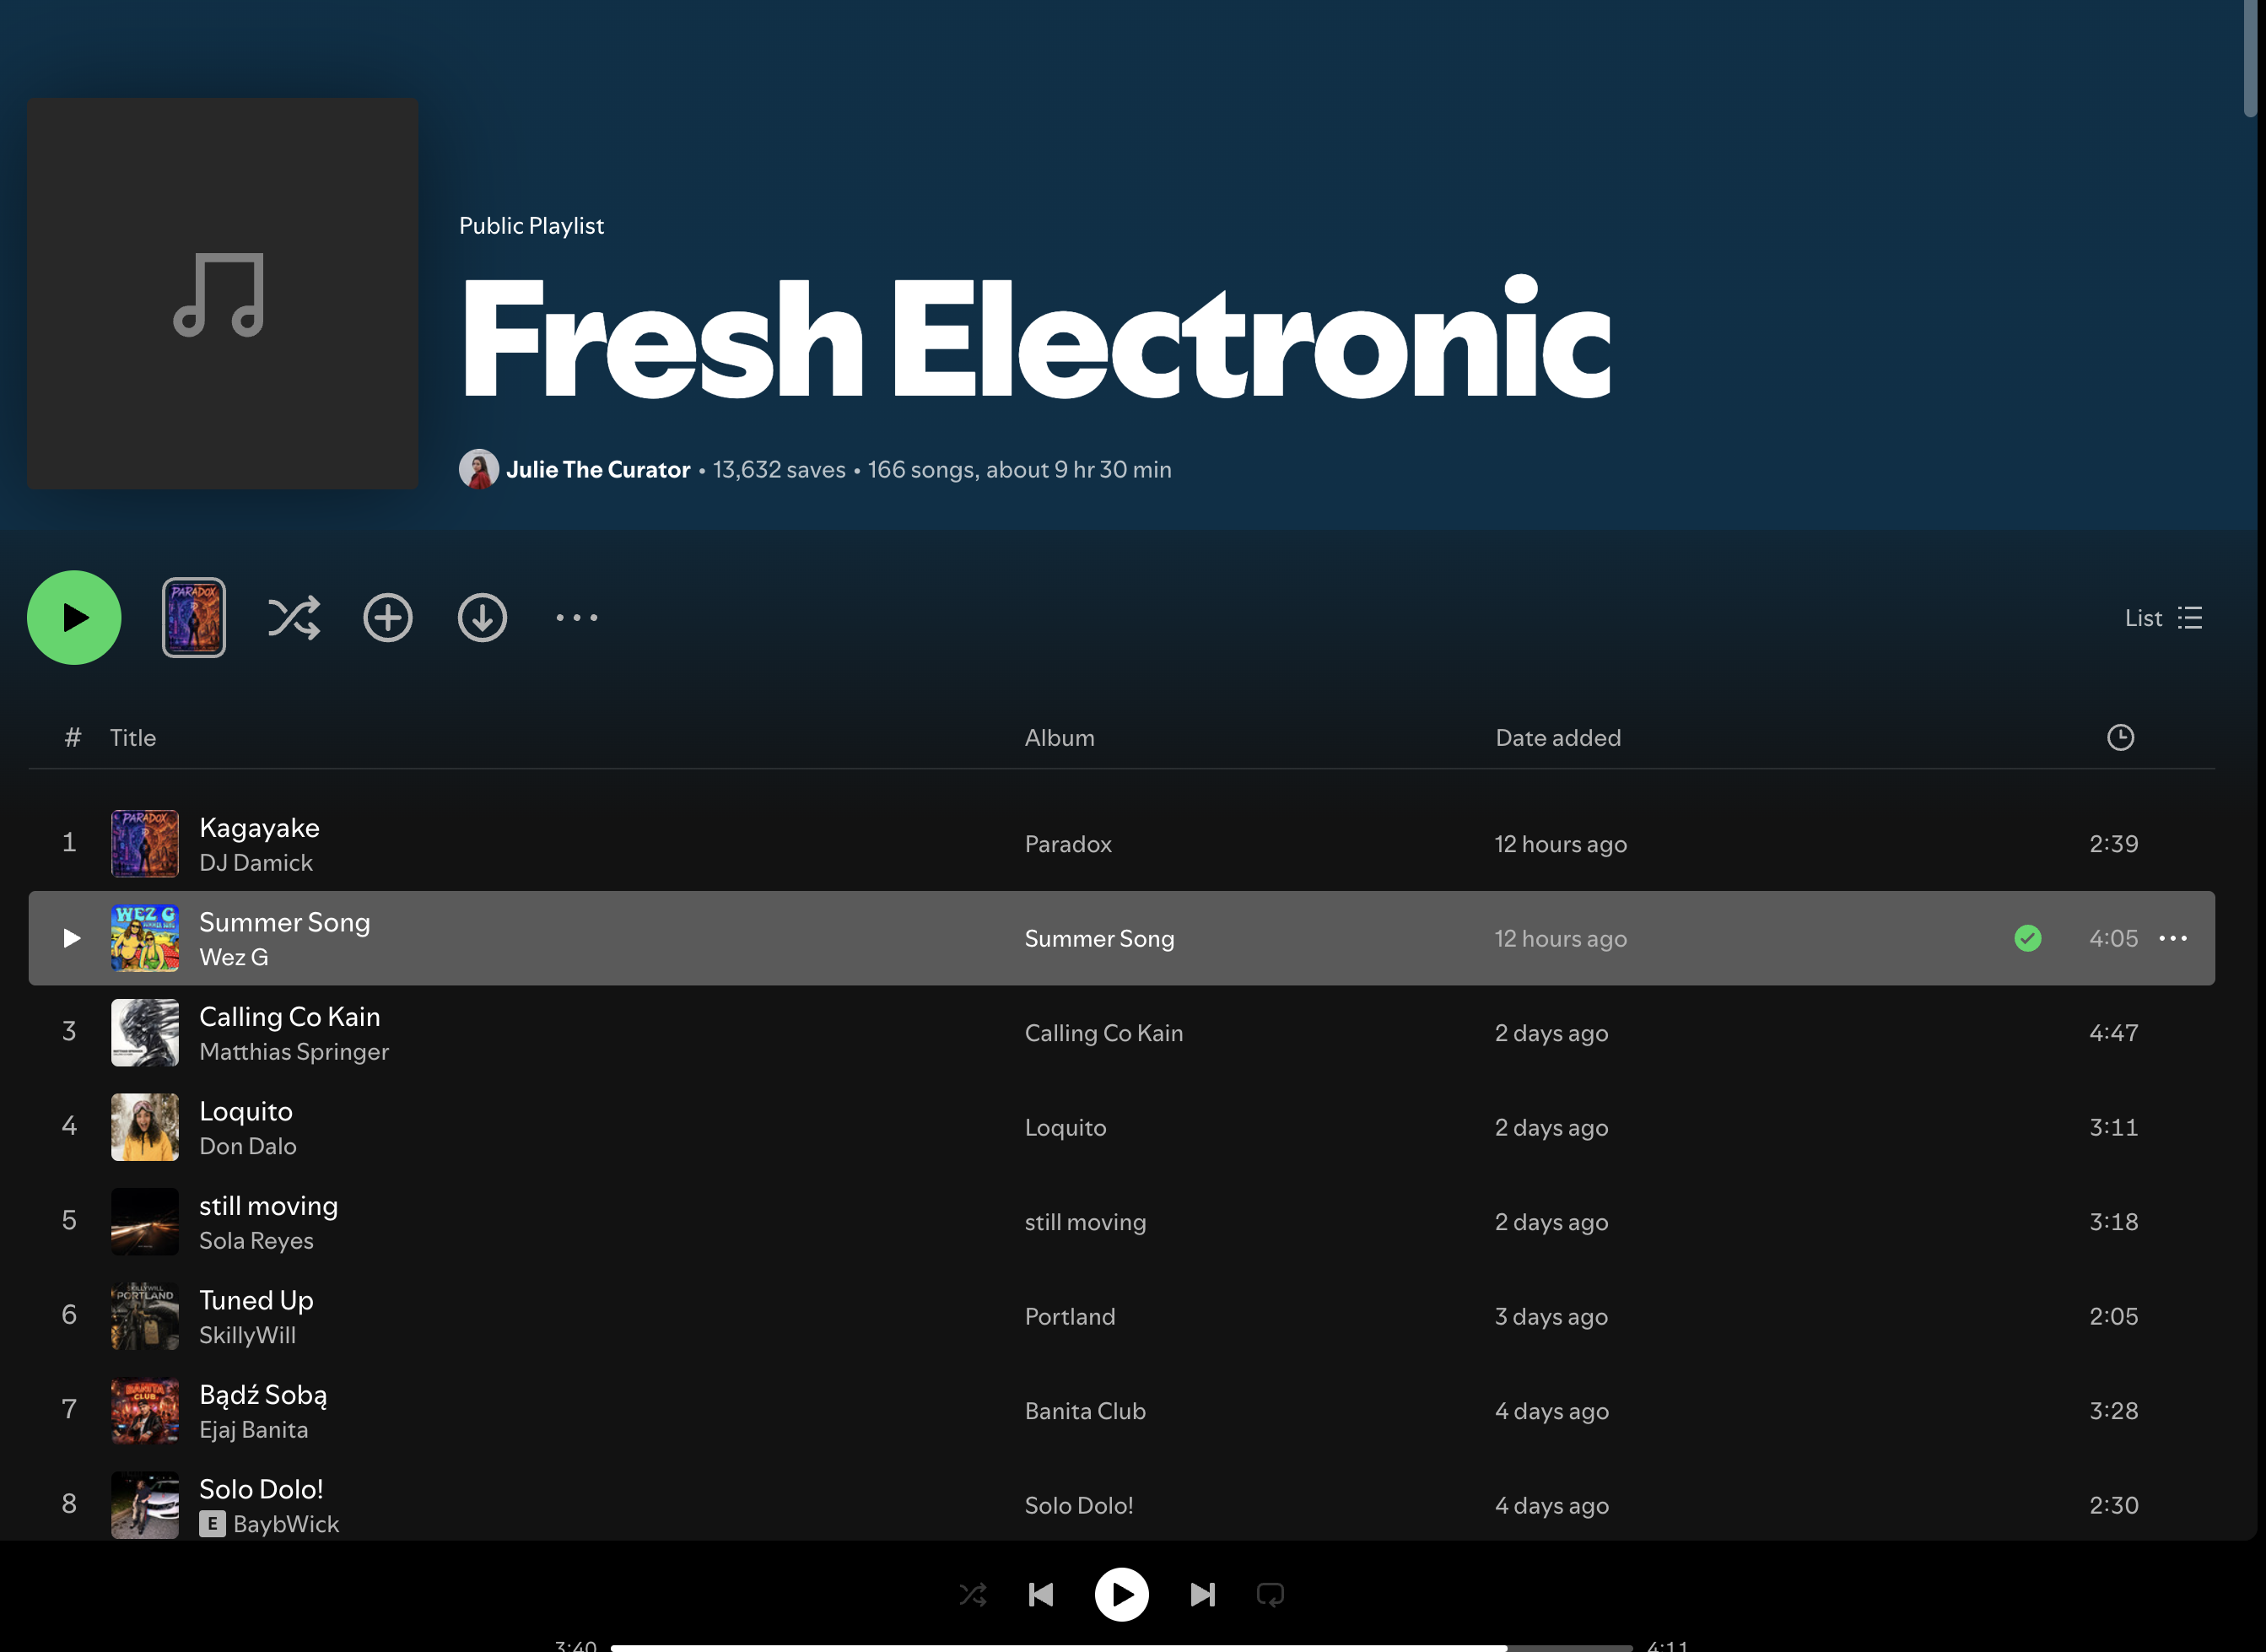This screenshot has height=1652, width=2266.
Task: Open artist Don Dalo
Action: click(247, 1146)
